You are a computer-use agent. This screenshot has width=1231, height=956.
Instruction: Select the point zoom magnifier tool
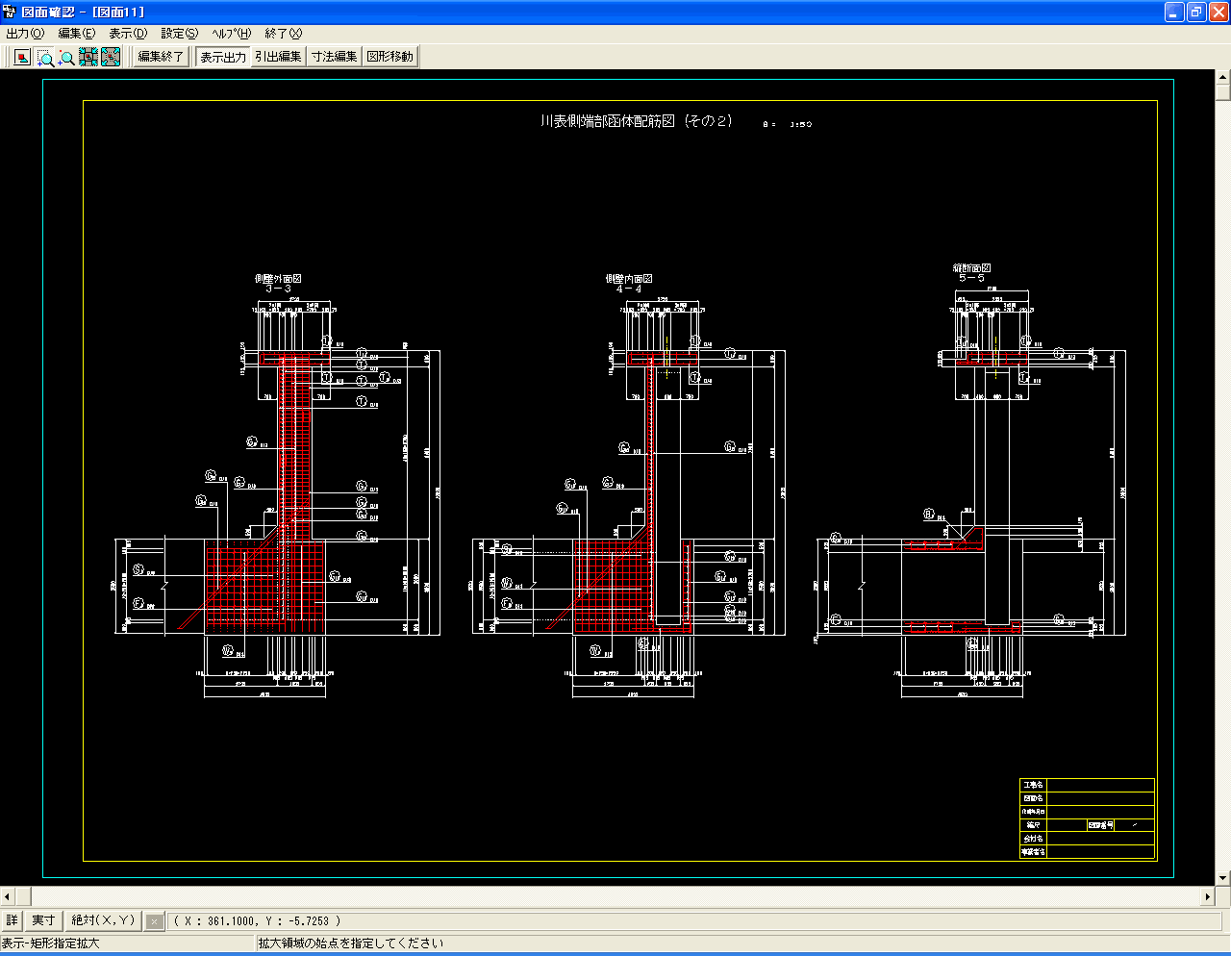66,58
